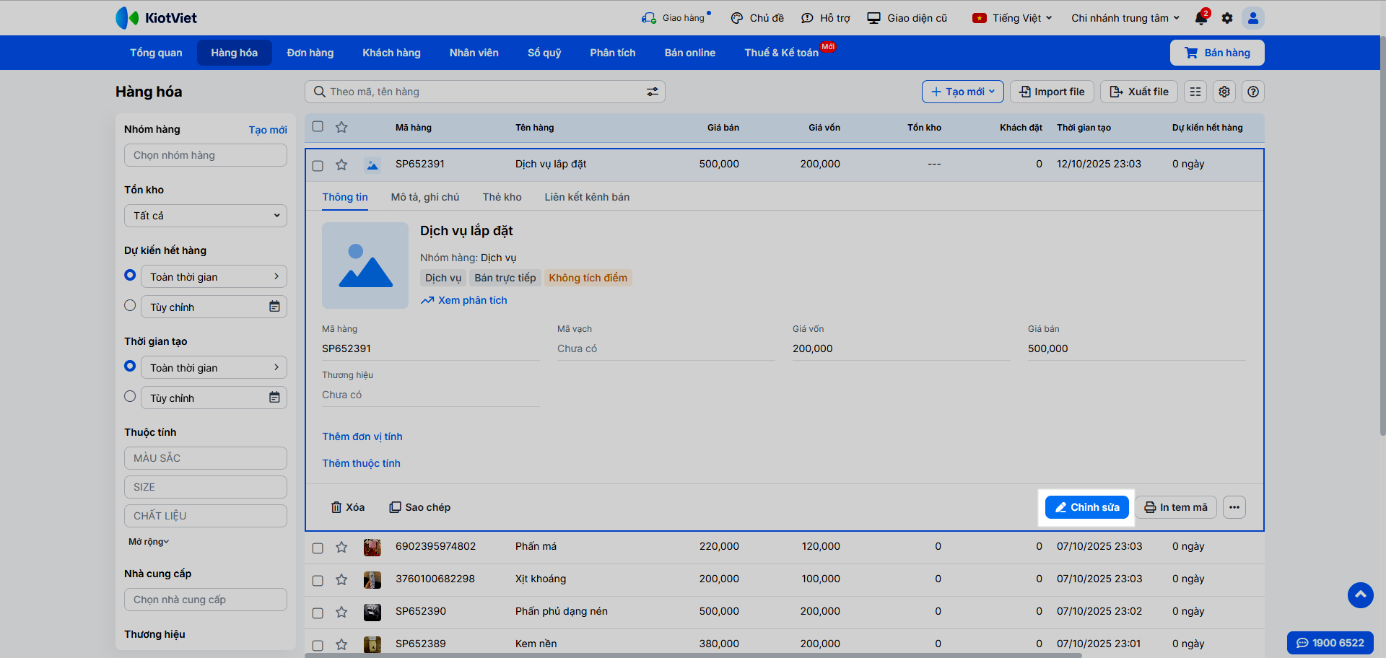Open the Tạo mới dropdown button

pos(962,92)
